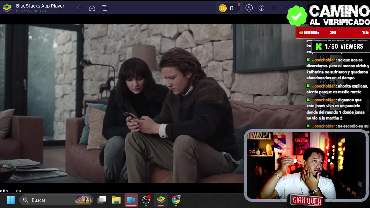Click the SUBS: 36 counter bar
The height and width of the screenshot is (208, 370).
(x=333, y=33)
